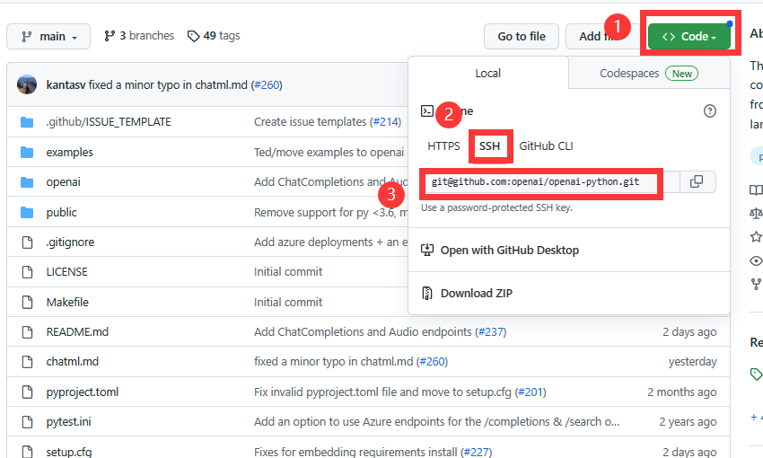
Task: Open pull request #227 on setup.cfg row
Action: [x=476, y=452]
